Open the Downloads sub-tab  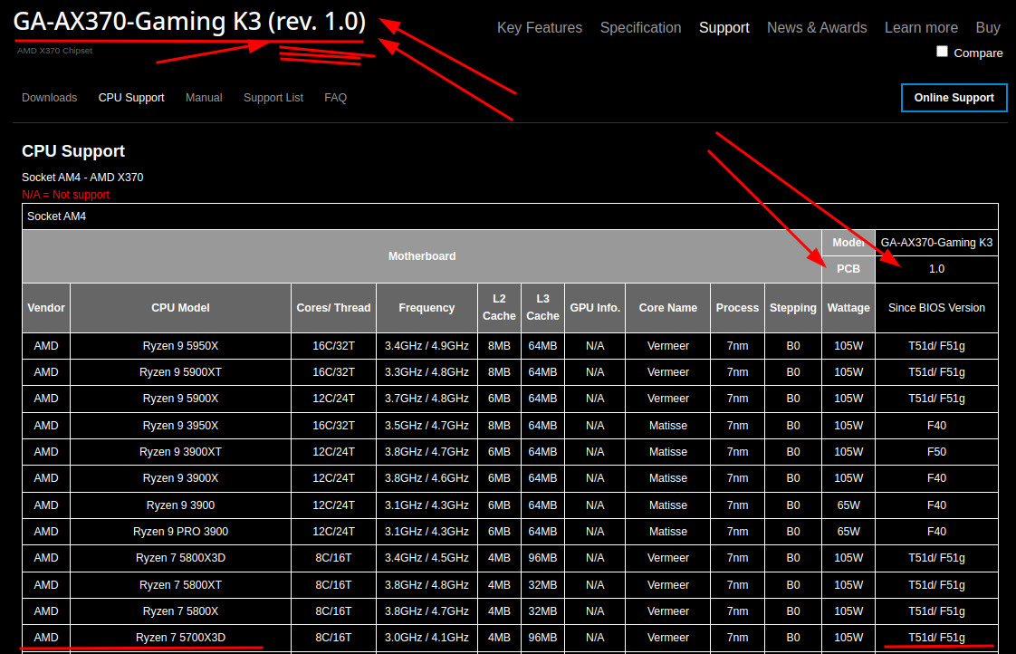(49, 97)
